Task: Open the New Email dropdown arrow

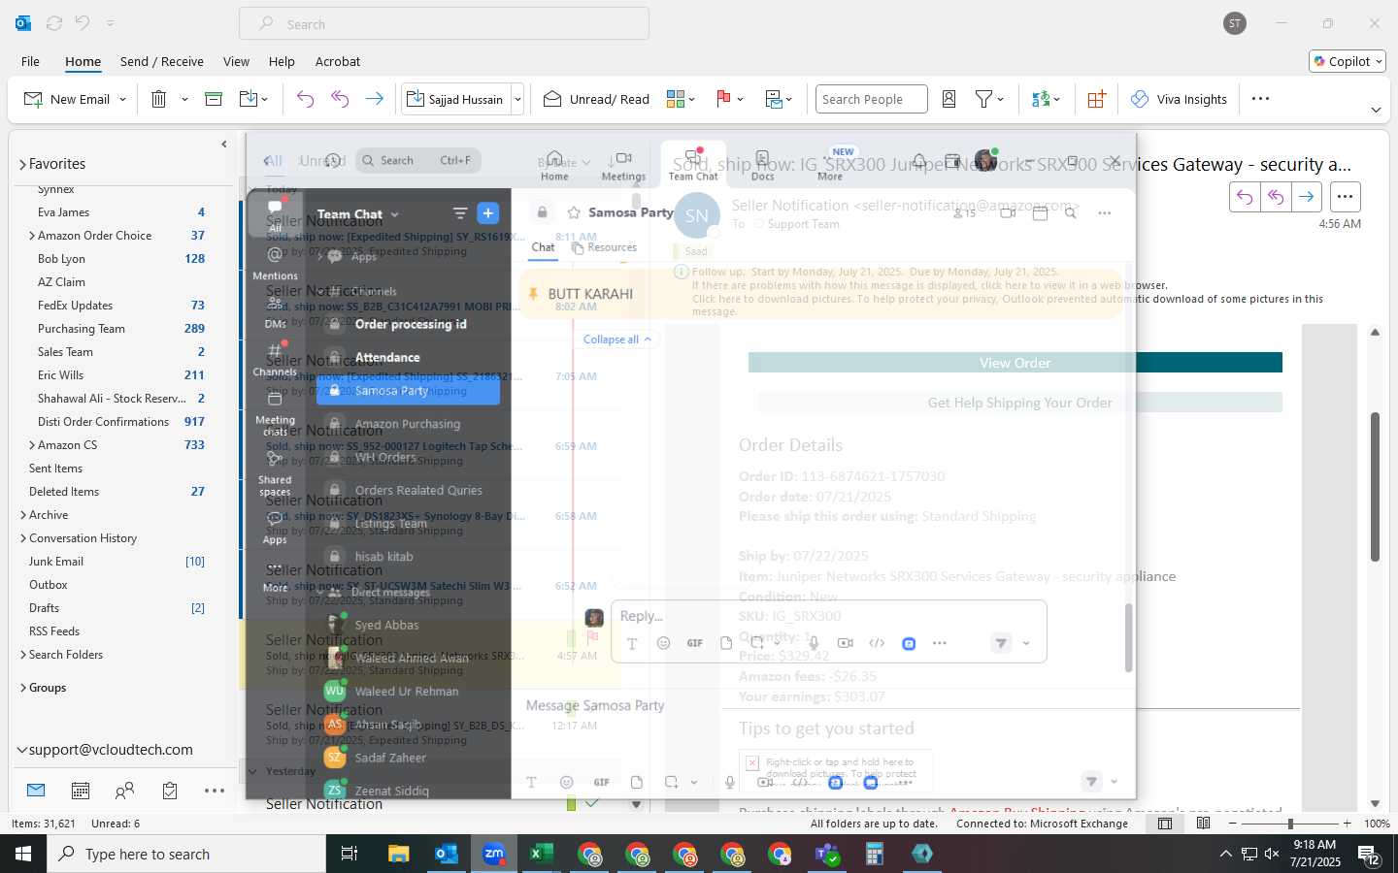Action: coord(122,99)
